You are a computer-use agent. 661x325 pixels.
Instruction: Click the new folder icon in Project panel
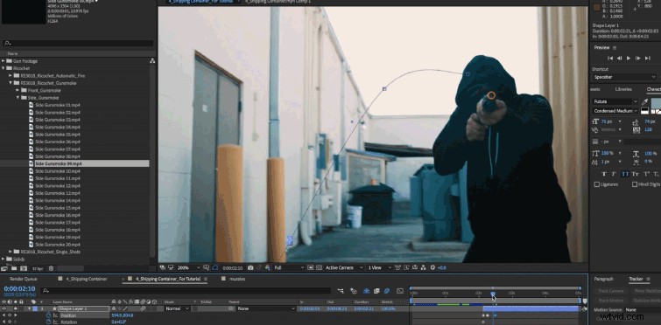click(x=14, y=268)
